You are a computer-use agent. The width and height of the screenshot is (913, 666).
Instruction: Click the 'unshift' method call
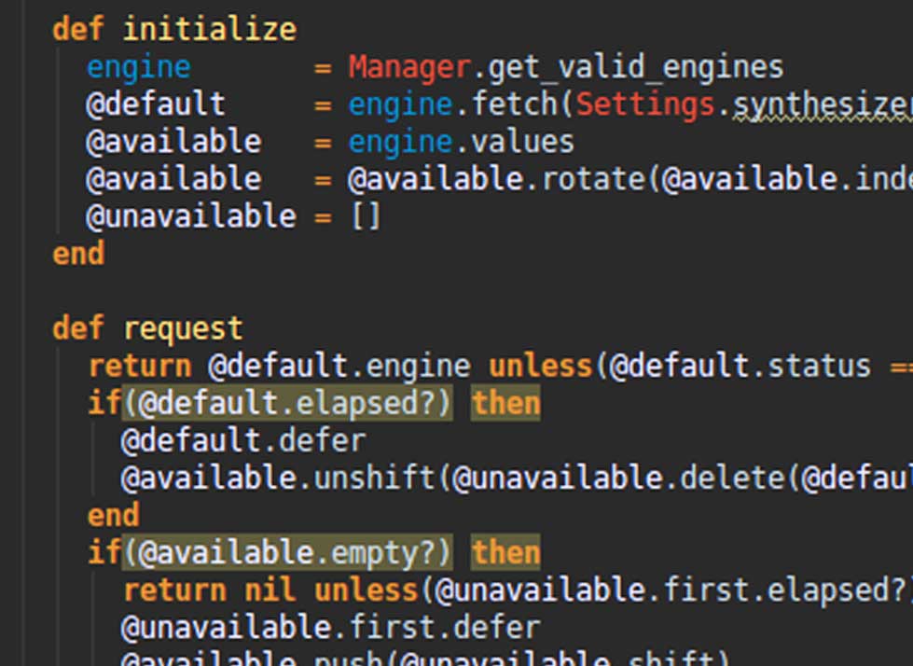(374, 478)
